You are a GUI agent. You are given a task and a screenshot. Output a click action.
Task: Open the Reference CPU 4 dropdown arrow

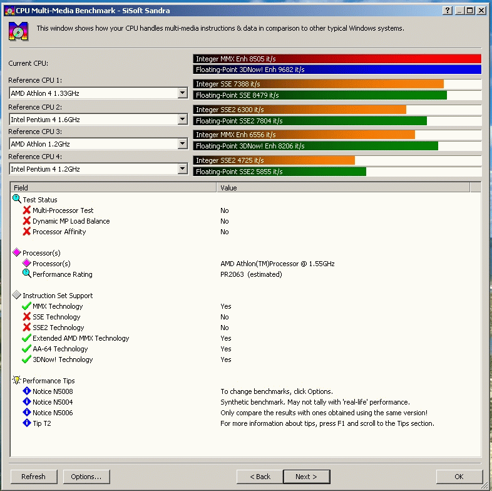coord(182,169)
